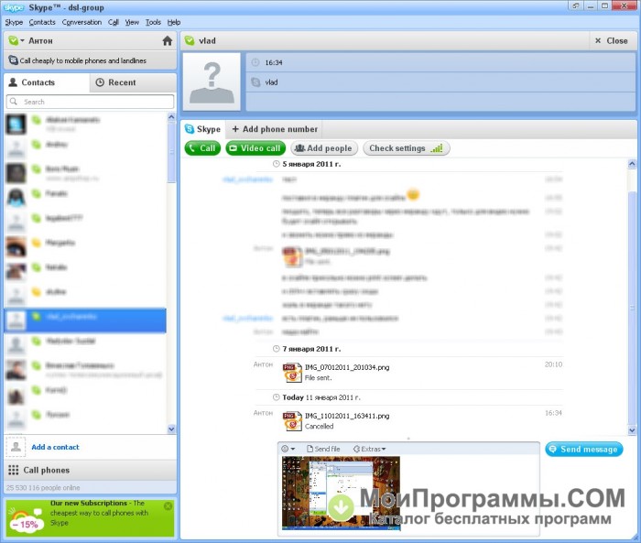Open the Conversation menu
This screenshot has width=641, height=543.
[81, 22]
